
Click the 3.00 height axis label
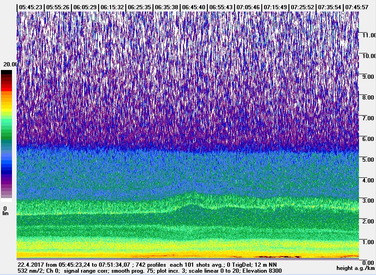[369, 201]
